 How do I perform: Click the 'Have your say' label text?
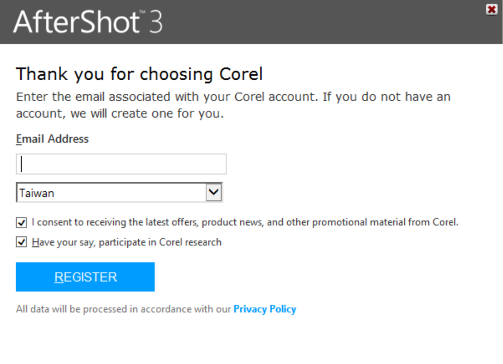(127, 242)
